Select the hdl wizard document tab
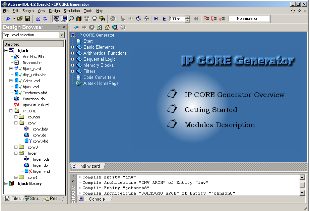The image size is (309, 211). pos(87,166)
